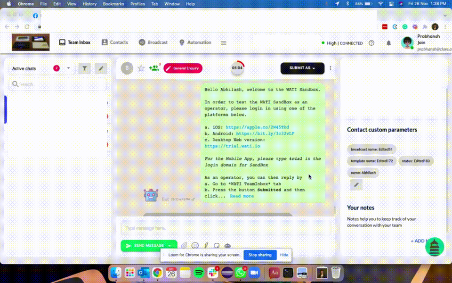Switch to the Automation tab
Image resolution: width=452 pixels, height=283 pixels.
click(x=195, y=42)
